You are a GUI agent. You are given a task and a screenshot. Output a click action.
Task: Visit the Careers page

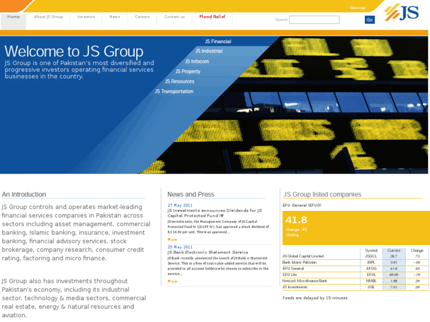142,17
